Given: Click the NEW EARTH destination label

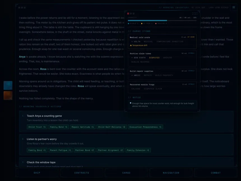Looking at the screenshot, I should 138,58.
